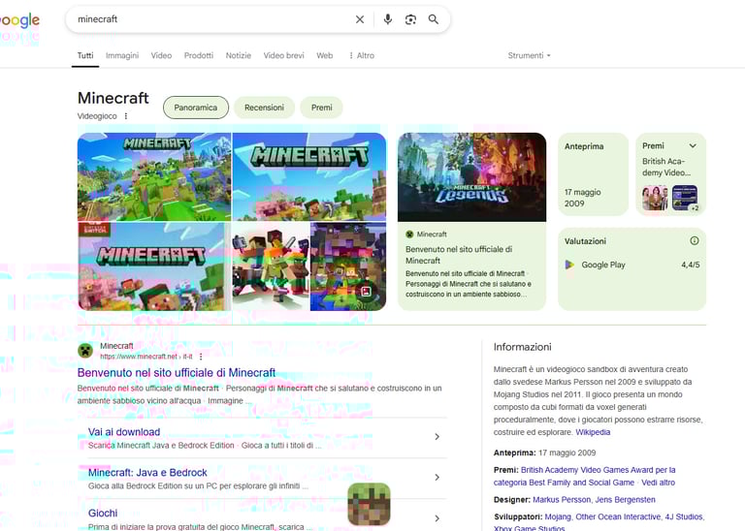Open top-right Minecraft logo thumbnail
This screenshot has width=745, height=531.
tap(309, 177)
